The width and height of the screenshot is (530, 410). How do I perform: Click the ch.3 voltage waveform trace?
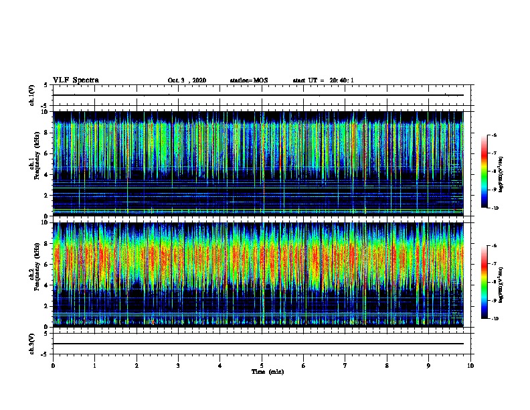pyautogui.click(x=258, y=344)
